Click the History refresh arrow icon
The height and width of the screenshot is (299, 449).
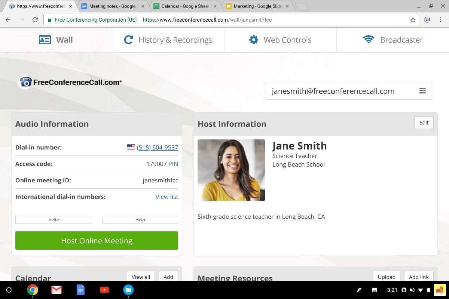(129, 40)
